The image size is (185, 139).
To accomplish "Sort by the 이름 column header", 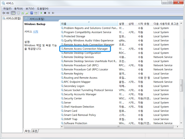I will (x=89, y=24).
